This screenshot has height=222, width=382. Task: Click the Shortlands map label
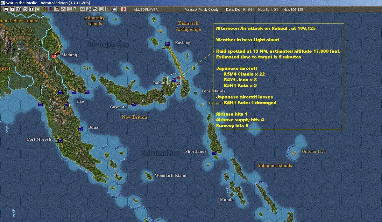tap(196, 151)
